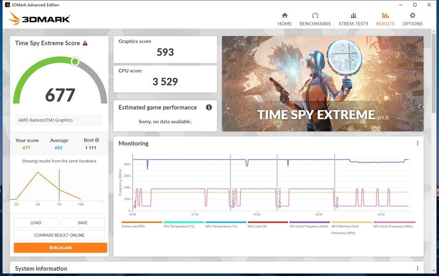The height and width of the screenshot is (276, 439).
Task: Click the CPU score value 3 529
Action: pyautogui.click(x=165, y=81)
